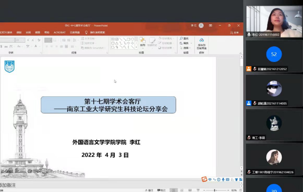Switch to 视图 tab
This screenshot has width=303, height=192.
pos(37,33)
